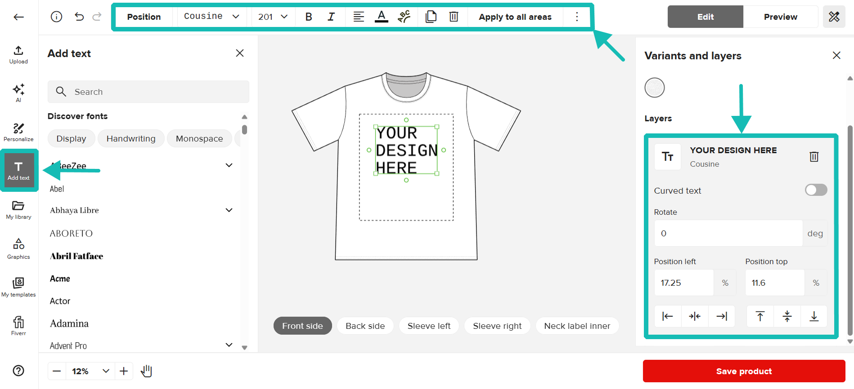
Task: Align layer to the right edge
Action: [x=722, y=316]
